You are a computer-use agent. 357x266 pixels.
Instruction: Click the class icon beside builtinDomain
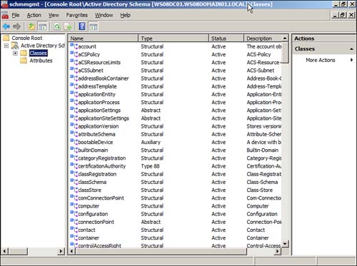[74, 150]
